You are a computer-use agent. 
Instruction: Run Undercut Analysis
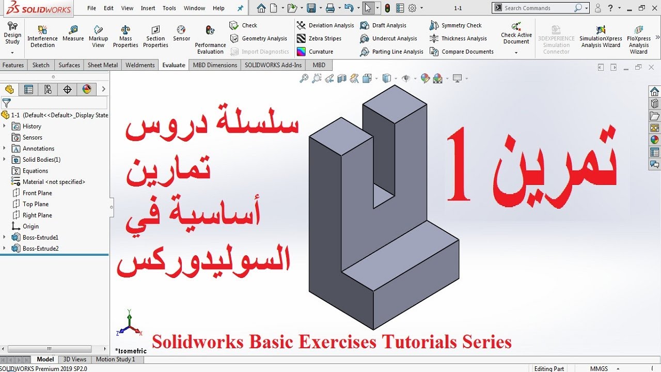pyautogui.click(x=388, y=38)
